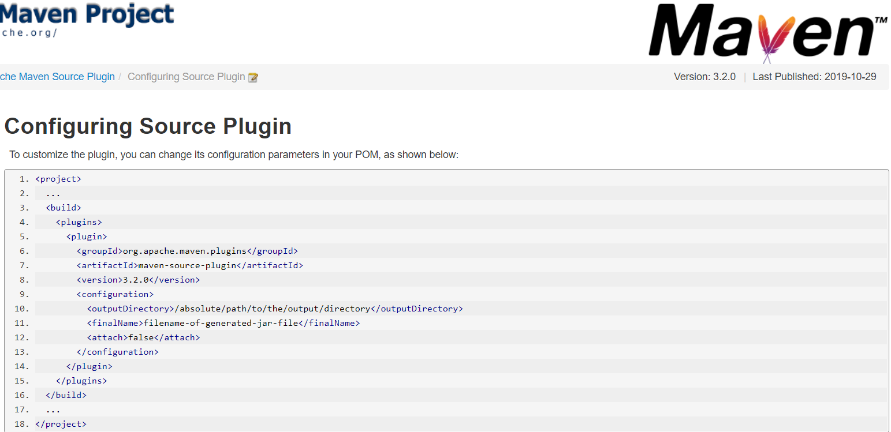This screenshot has height=432, width=891.
Task: Click the 3.2.0 version value in code
Action: 136,280
